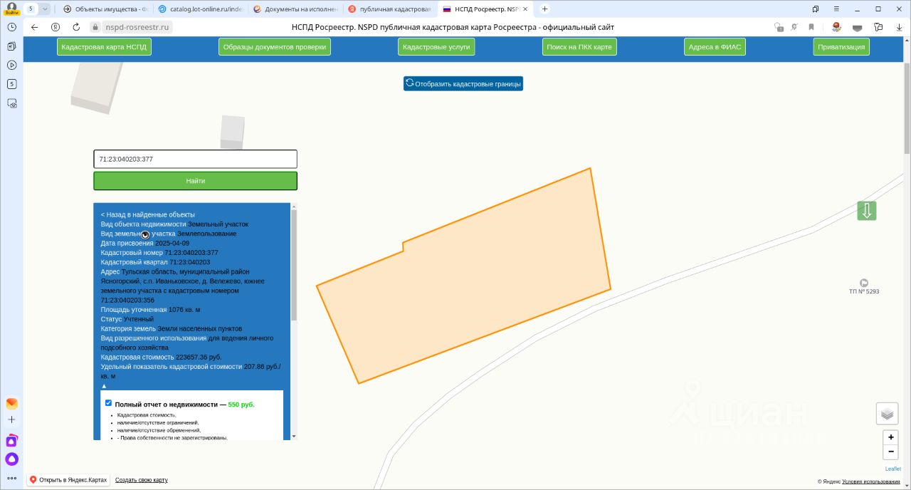
Task: Open Yandex Mail in the sidebar
Action: coord(11,403)
